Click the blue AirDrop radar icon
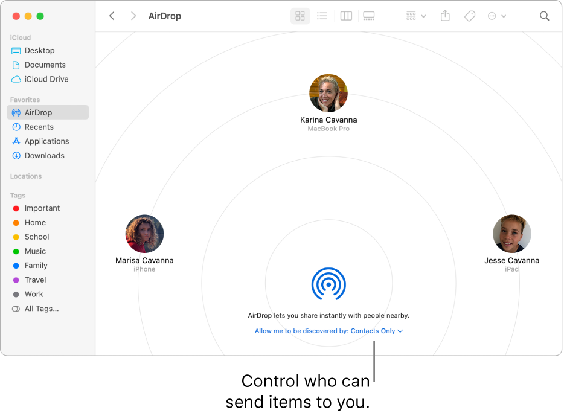The height and width of the screenshot is (416, 564). [328, 284]
